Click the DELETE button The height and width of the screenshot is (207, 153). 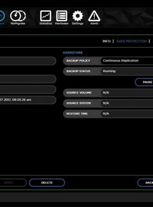click(47, 182)
